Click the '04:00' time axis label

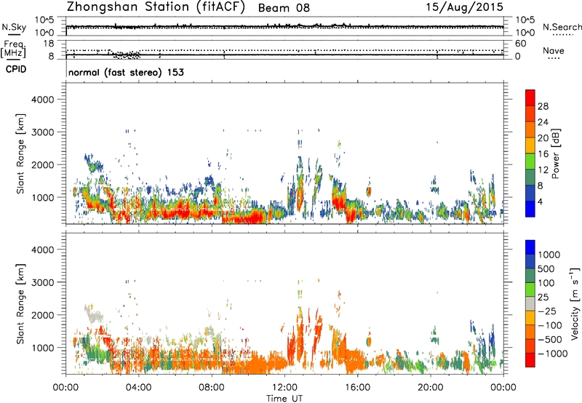tap(139, 388)
